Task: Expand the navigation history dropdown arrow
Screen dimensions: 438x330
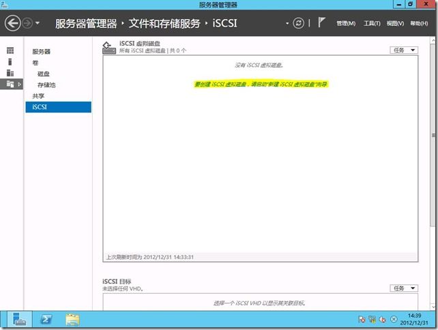Action: pyautogui.click(x=38, y=24)
